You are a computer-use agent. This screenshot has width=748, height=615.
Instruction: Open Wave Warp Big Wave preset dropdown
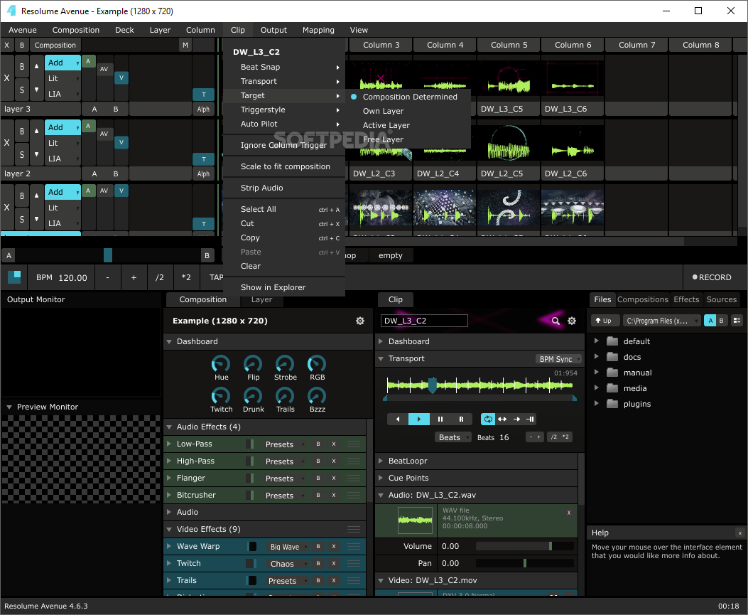coord(288,547)
